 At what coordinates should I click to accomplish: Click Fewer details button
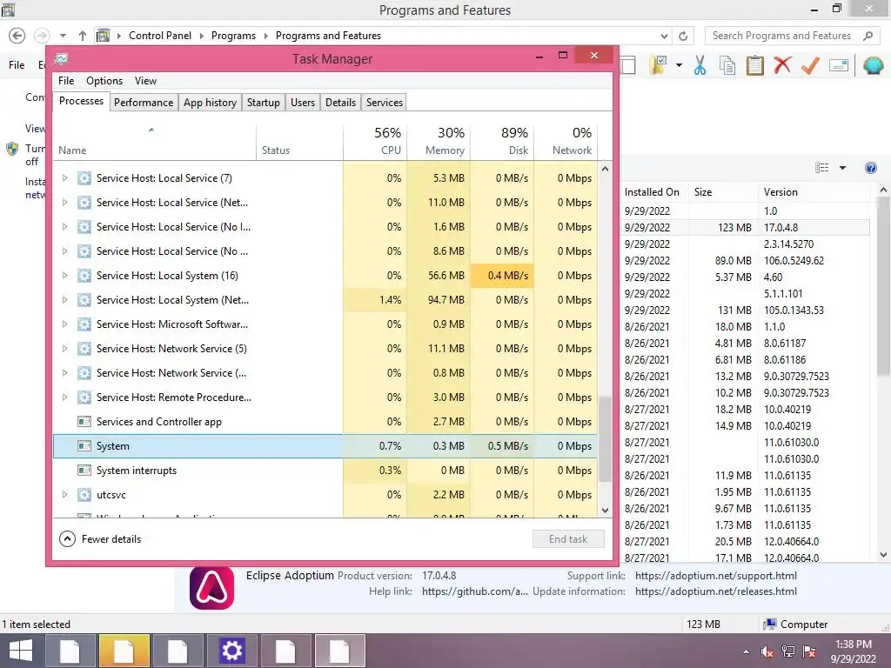[100, 539]
